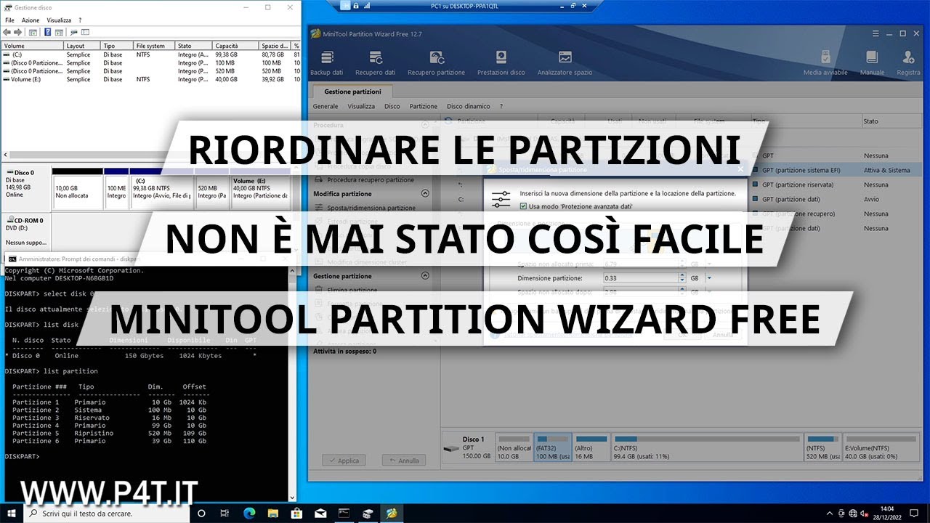
Task: Open Recupero dati tool in MiniTool
Action: (375, 62)
